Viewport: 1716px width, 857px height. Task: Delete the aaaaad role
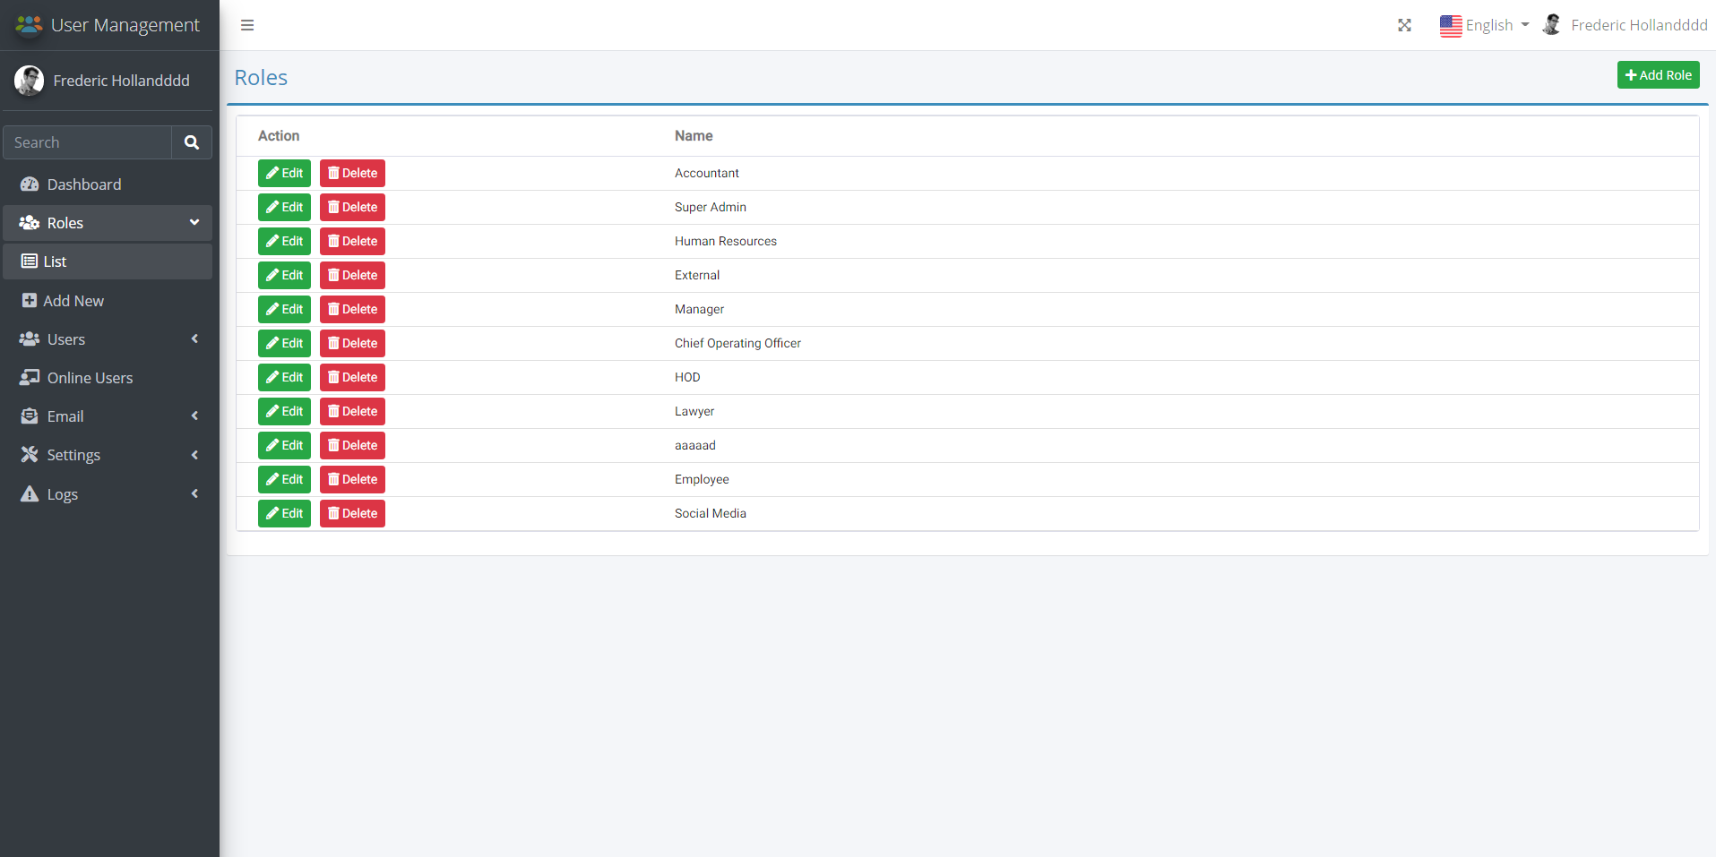click(x=352, y=445)
